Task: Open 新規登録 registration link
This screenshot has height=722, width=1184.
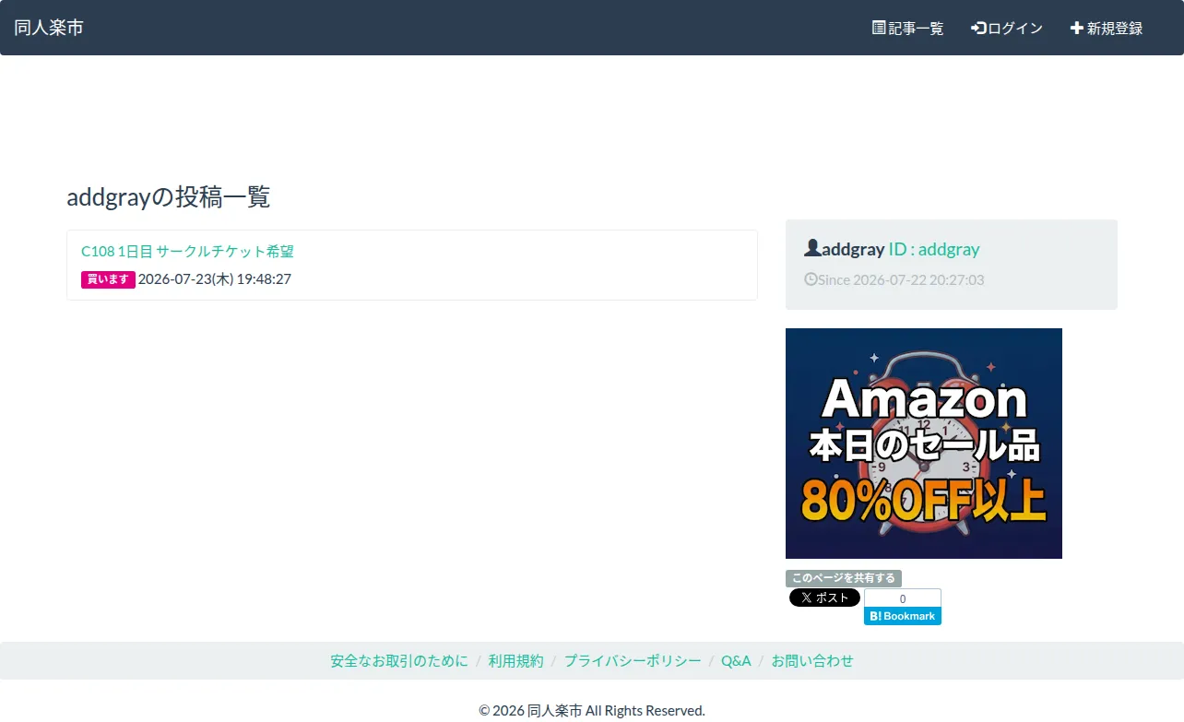Action: click(x=1107, y=28)
